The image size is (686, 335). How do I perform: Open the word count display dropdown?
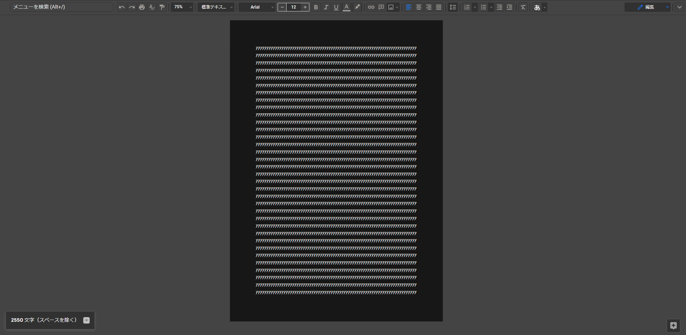pyautogui.click(x=86, y=320)
